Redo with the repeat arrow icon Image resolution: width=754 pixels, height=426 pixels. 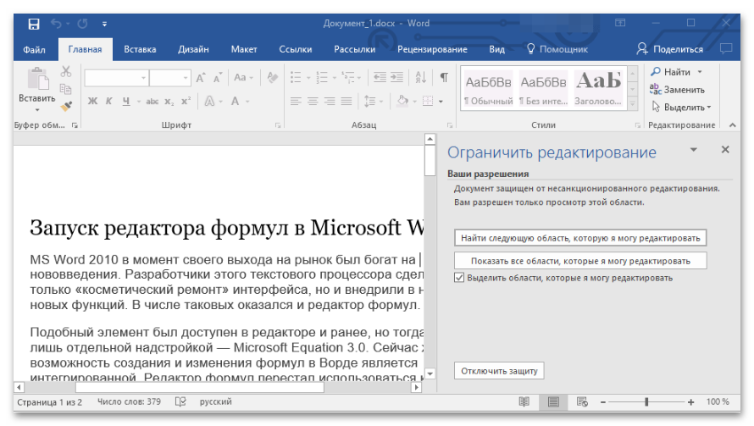click(83, 24)
